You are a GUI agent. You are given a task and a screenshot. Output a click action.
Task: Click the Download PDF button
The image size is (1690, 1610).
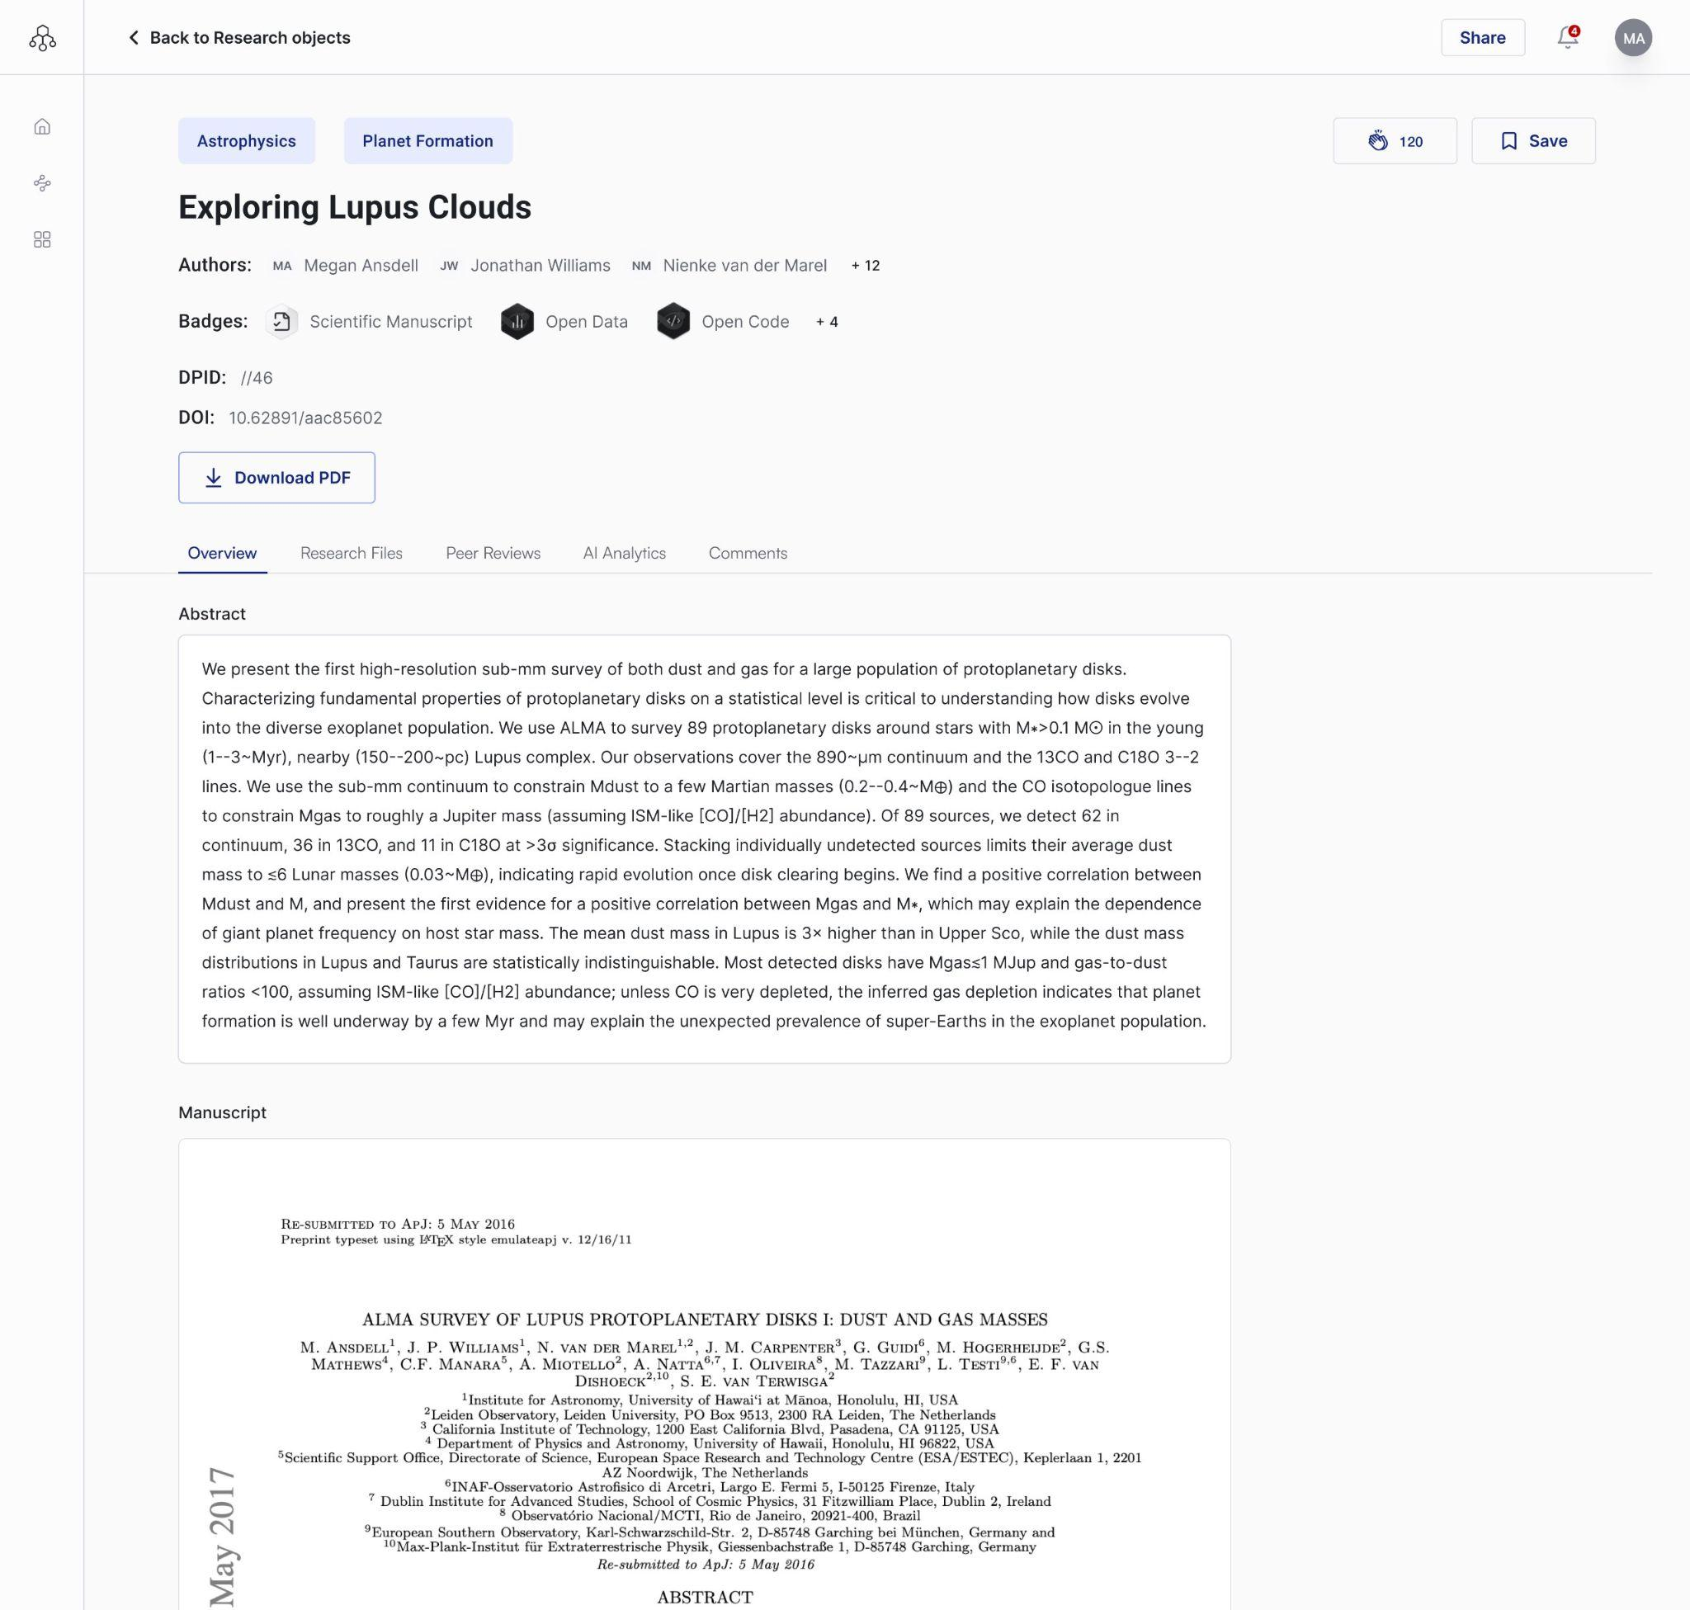click(276, 477)
